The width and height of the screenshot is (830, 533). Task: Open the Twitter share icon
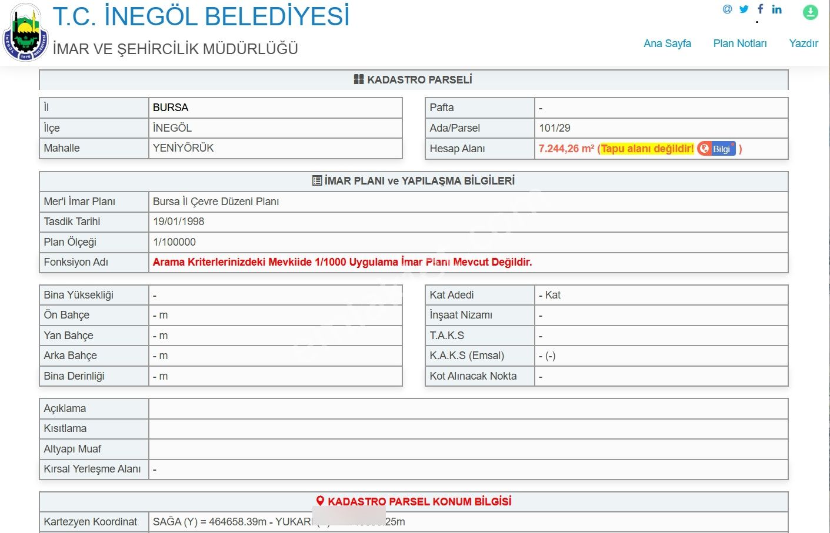click(744, 9)
